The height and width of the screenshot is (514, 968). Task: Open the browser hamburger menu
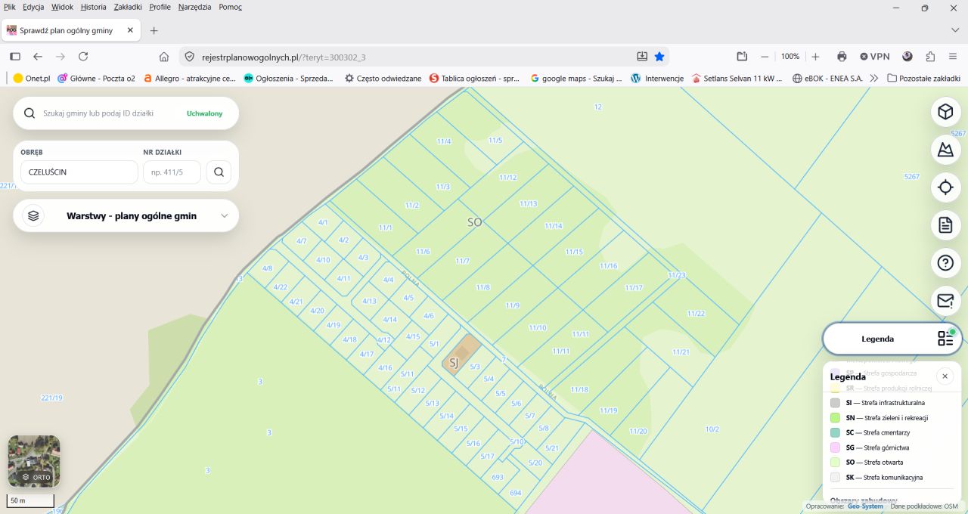(953, 57)
